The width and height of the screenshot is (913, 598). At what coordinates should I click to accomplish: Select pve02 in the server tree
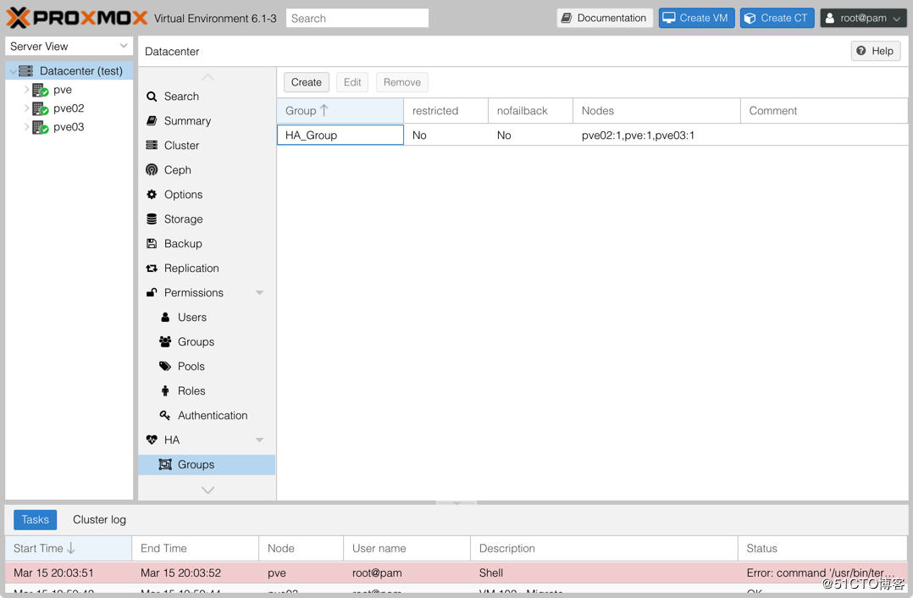(69, 108)
